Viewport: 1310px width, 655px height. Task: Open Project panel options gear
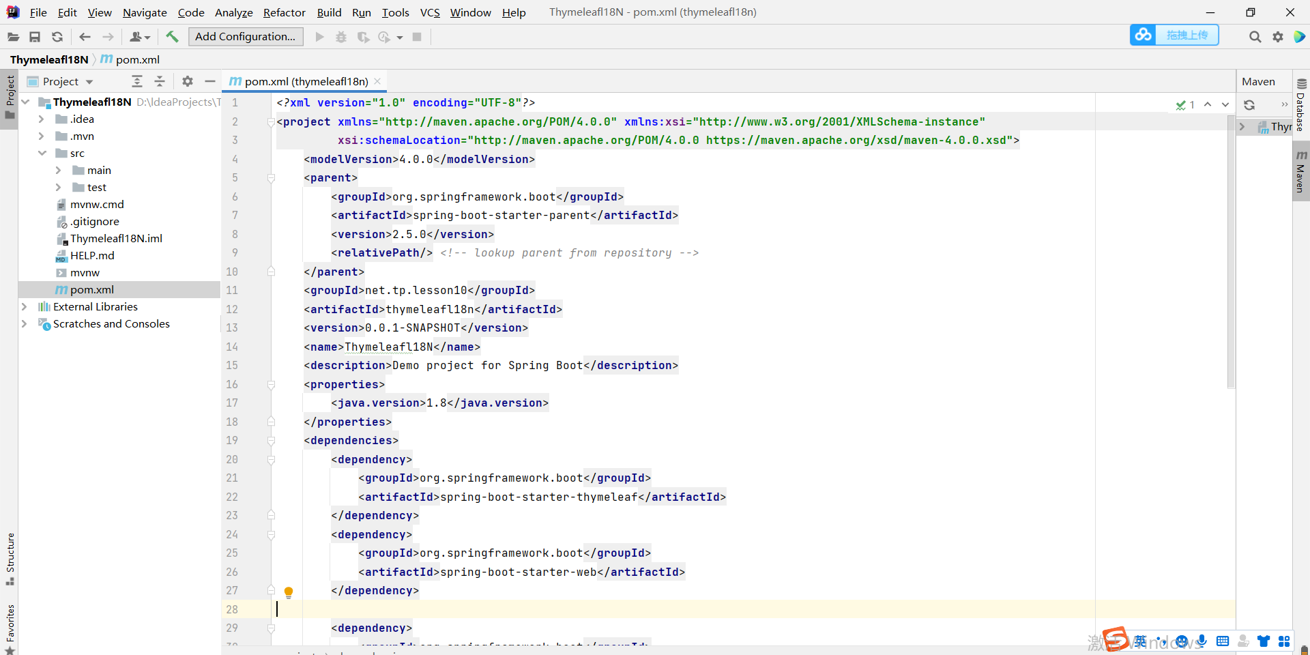click(188, 81)
